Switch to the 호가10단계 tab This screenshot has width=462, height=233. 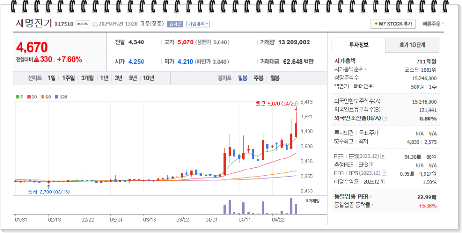coord(412,45)
